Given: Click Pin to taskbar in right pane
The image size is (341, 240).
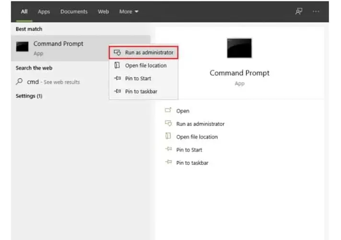Looking at the screenshot, I should 192,163.
